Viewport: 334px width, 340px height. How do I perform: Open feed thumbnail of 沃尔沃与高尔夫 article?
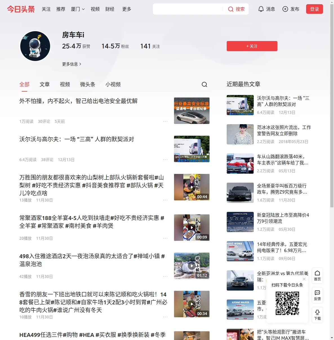tap(192, 149)
